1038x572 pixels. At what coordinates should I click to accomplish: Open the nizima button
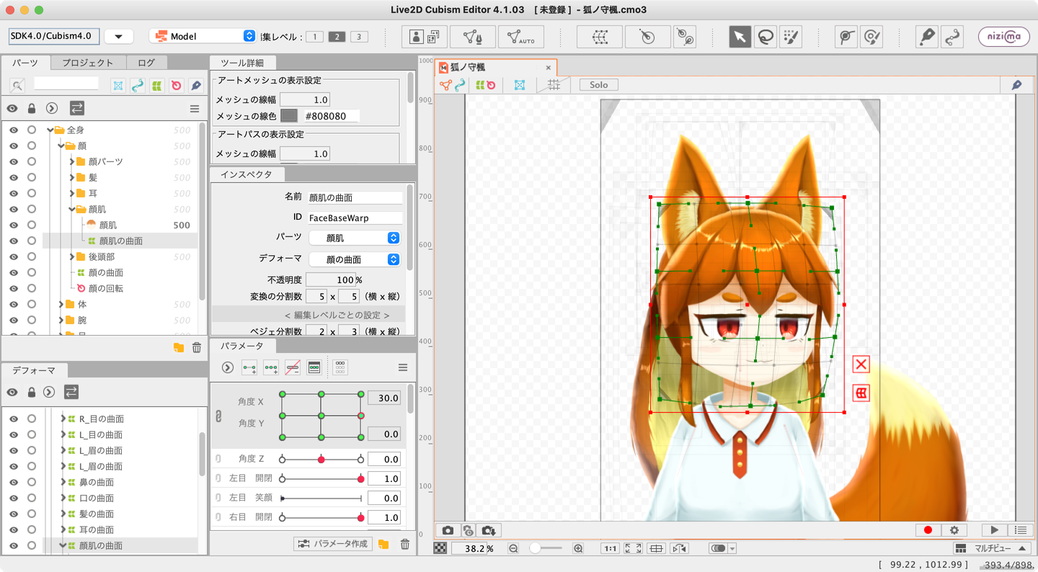point(1003,37)
